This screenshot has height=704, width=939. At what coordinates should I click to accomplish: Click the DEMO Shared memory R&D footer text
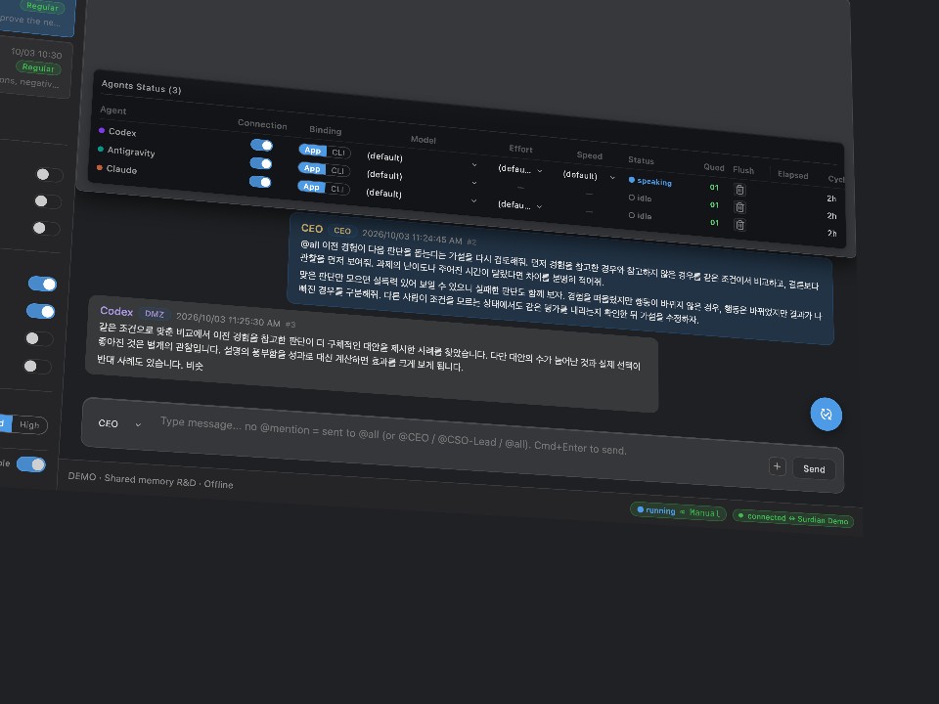click(151, 480)
